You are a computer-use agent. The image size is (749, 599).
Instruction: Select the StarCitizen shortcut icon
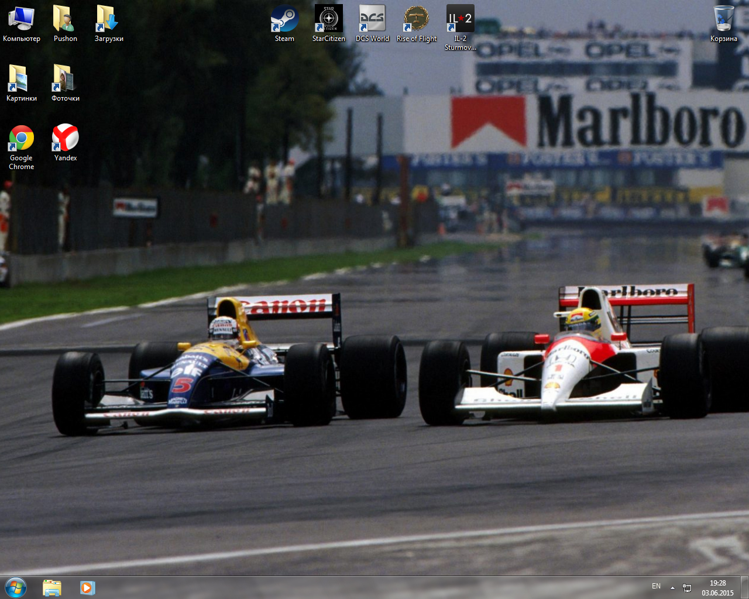pos(328,23)
